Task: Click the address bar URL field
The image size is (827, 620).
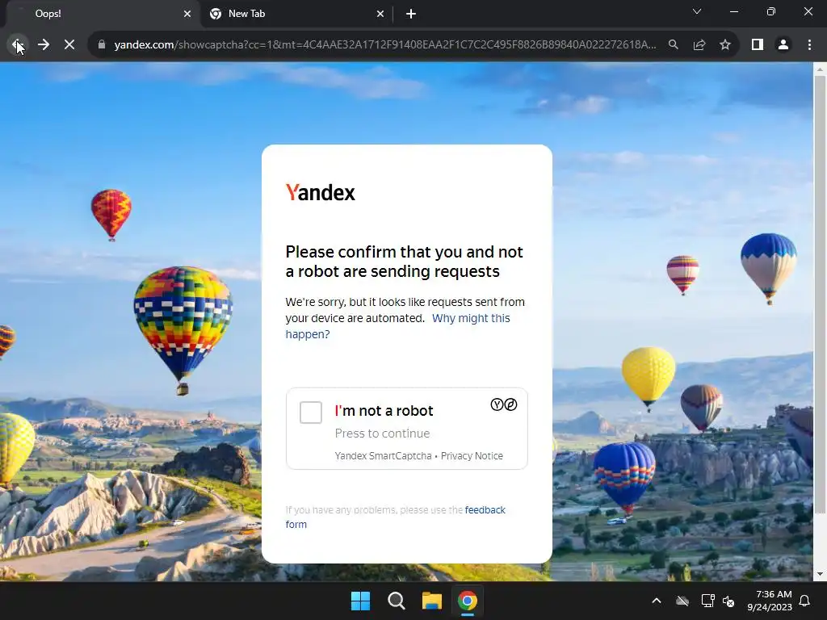Action: [x=385, y=45]
